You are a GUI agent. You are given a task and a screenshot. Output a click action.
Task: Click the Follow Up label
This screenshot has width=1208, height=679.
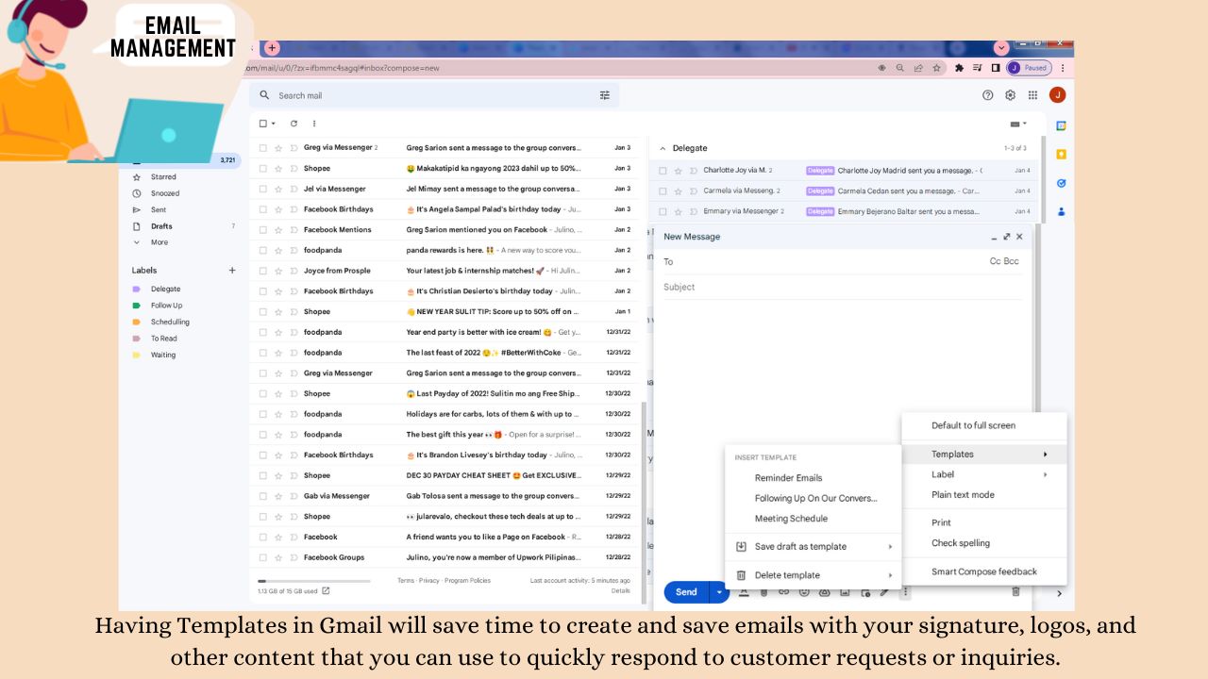click(167, 306)
